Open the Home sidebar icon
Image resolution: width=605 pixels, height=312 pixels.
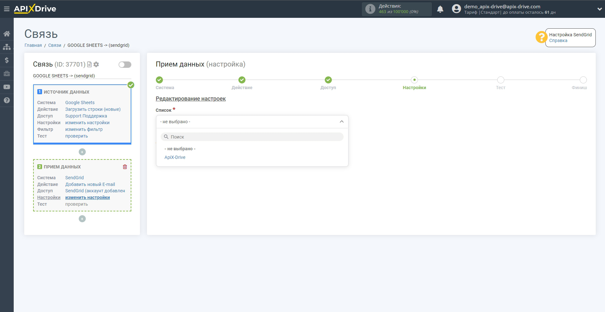7,33
